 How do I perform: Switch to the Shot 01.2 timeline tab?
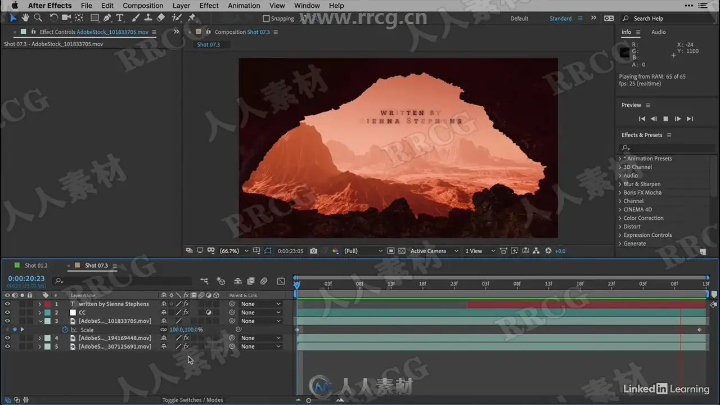pyautogui.click(x=36, y=265)
